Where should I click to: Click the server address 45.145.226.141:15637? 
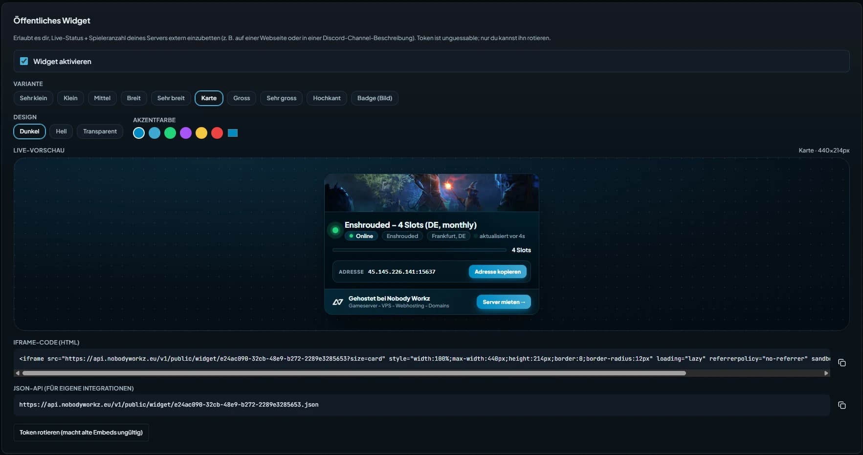coord(401,272)
